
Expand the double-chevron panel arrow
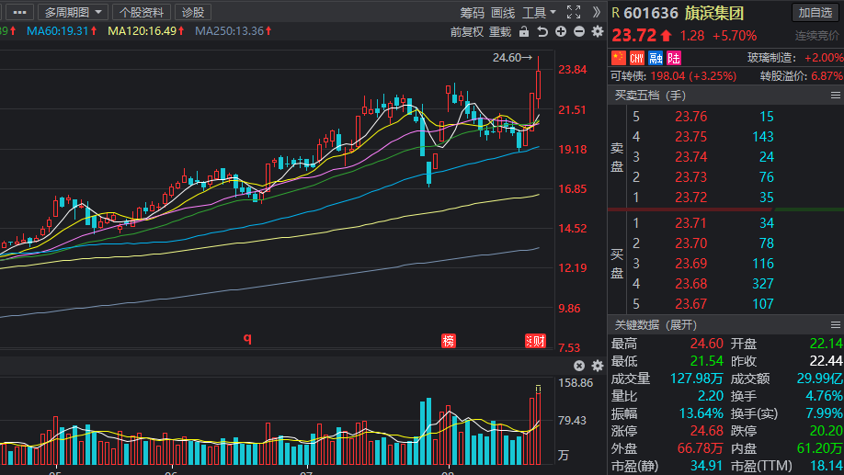click(596, 12)
